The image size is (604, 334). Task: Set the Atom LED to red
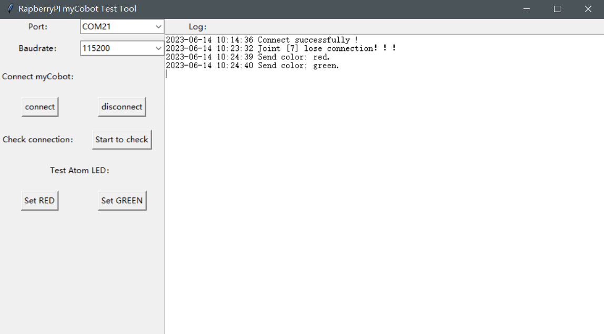39,201
